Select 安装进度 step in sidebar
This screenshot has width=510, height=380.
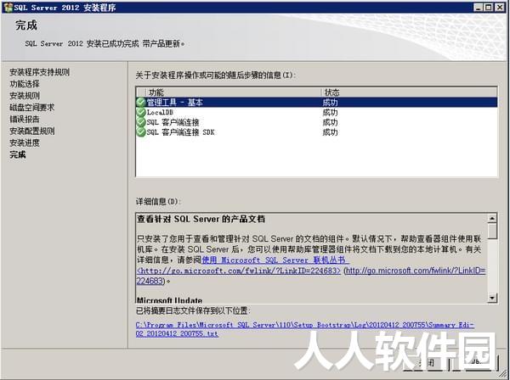(25, 142)
